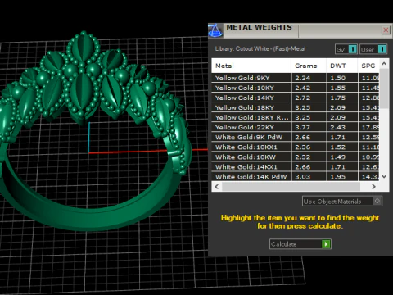Close the Metal Weights panel
393x295 pixels.
click(386, 29)
